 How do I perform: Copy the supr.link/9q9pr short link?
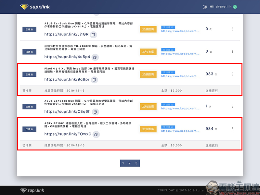pyautogui.click(x=94, y=80)
